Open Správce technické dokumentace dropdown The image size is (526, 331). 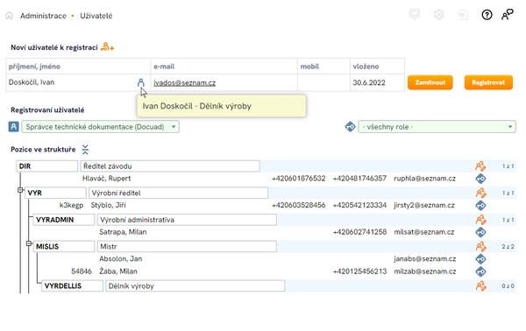[100, 127]
